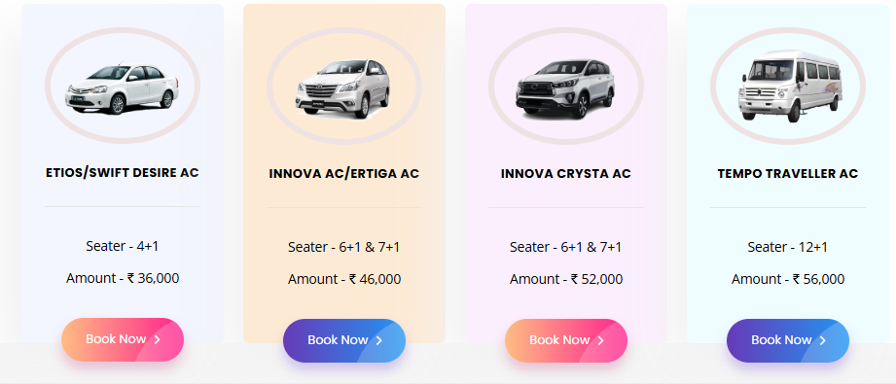896x384 pixels.
Task: Click the Amount ₹ 56,000 text
Action: click(x=787, y=279)
